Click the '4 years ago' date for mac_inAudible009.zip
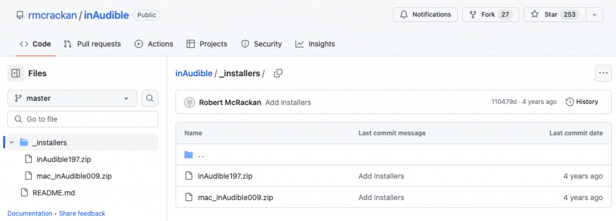The width and height of the screenshot is (616, 221). click(x=583, y=198)
